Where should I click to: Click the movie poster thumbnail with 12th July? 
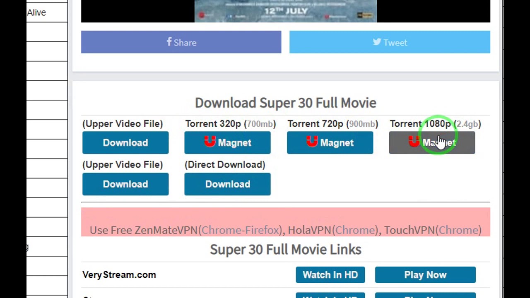pos(286,11)
